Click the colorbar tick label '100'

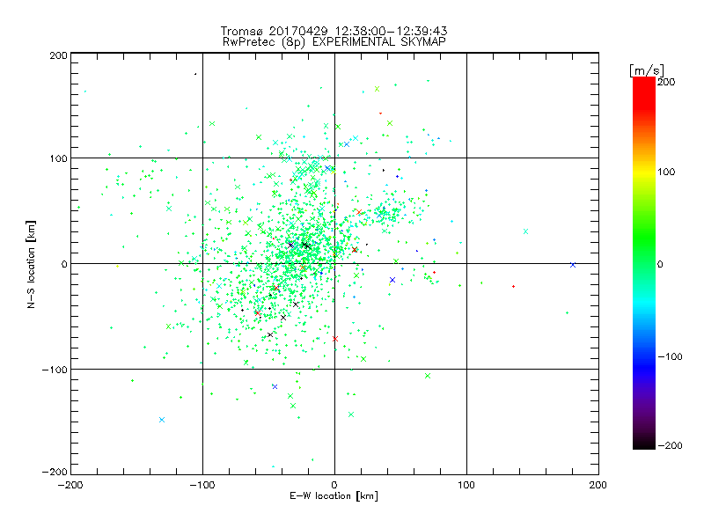[x=666, y=172]
